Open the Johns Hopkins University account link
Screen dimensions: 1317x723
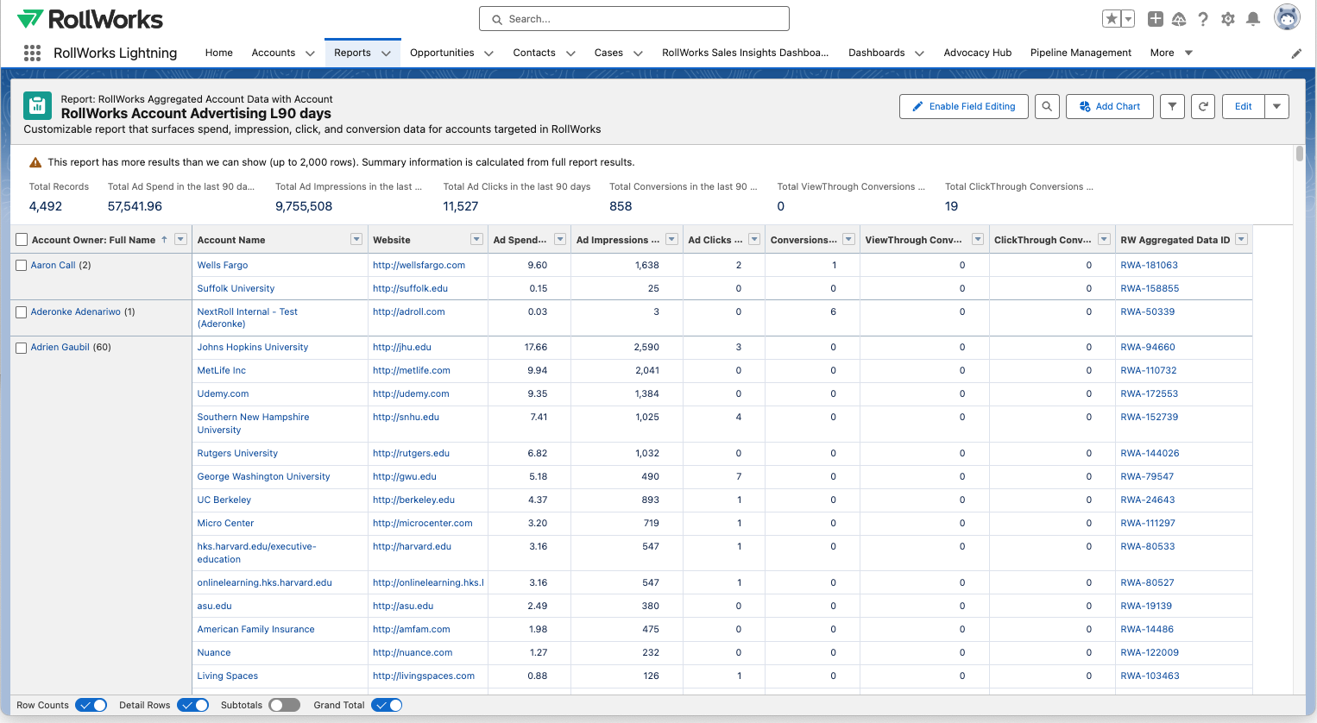click(x=252, y=347)
